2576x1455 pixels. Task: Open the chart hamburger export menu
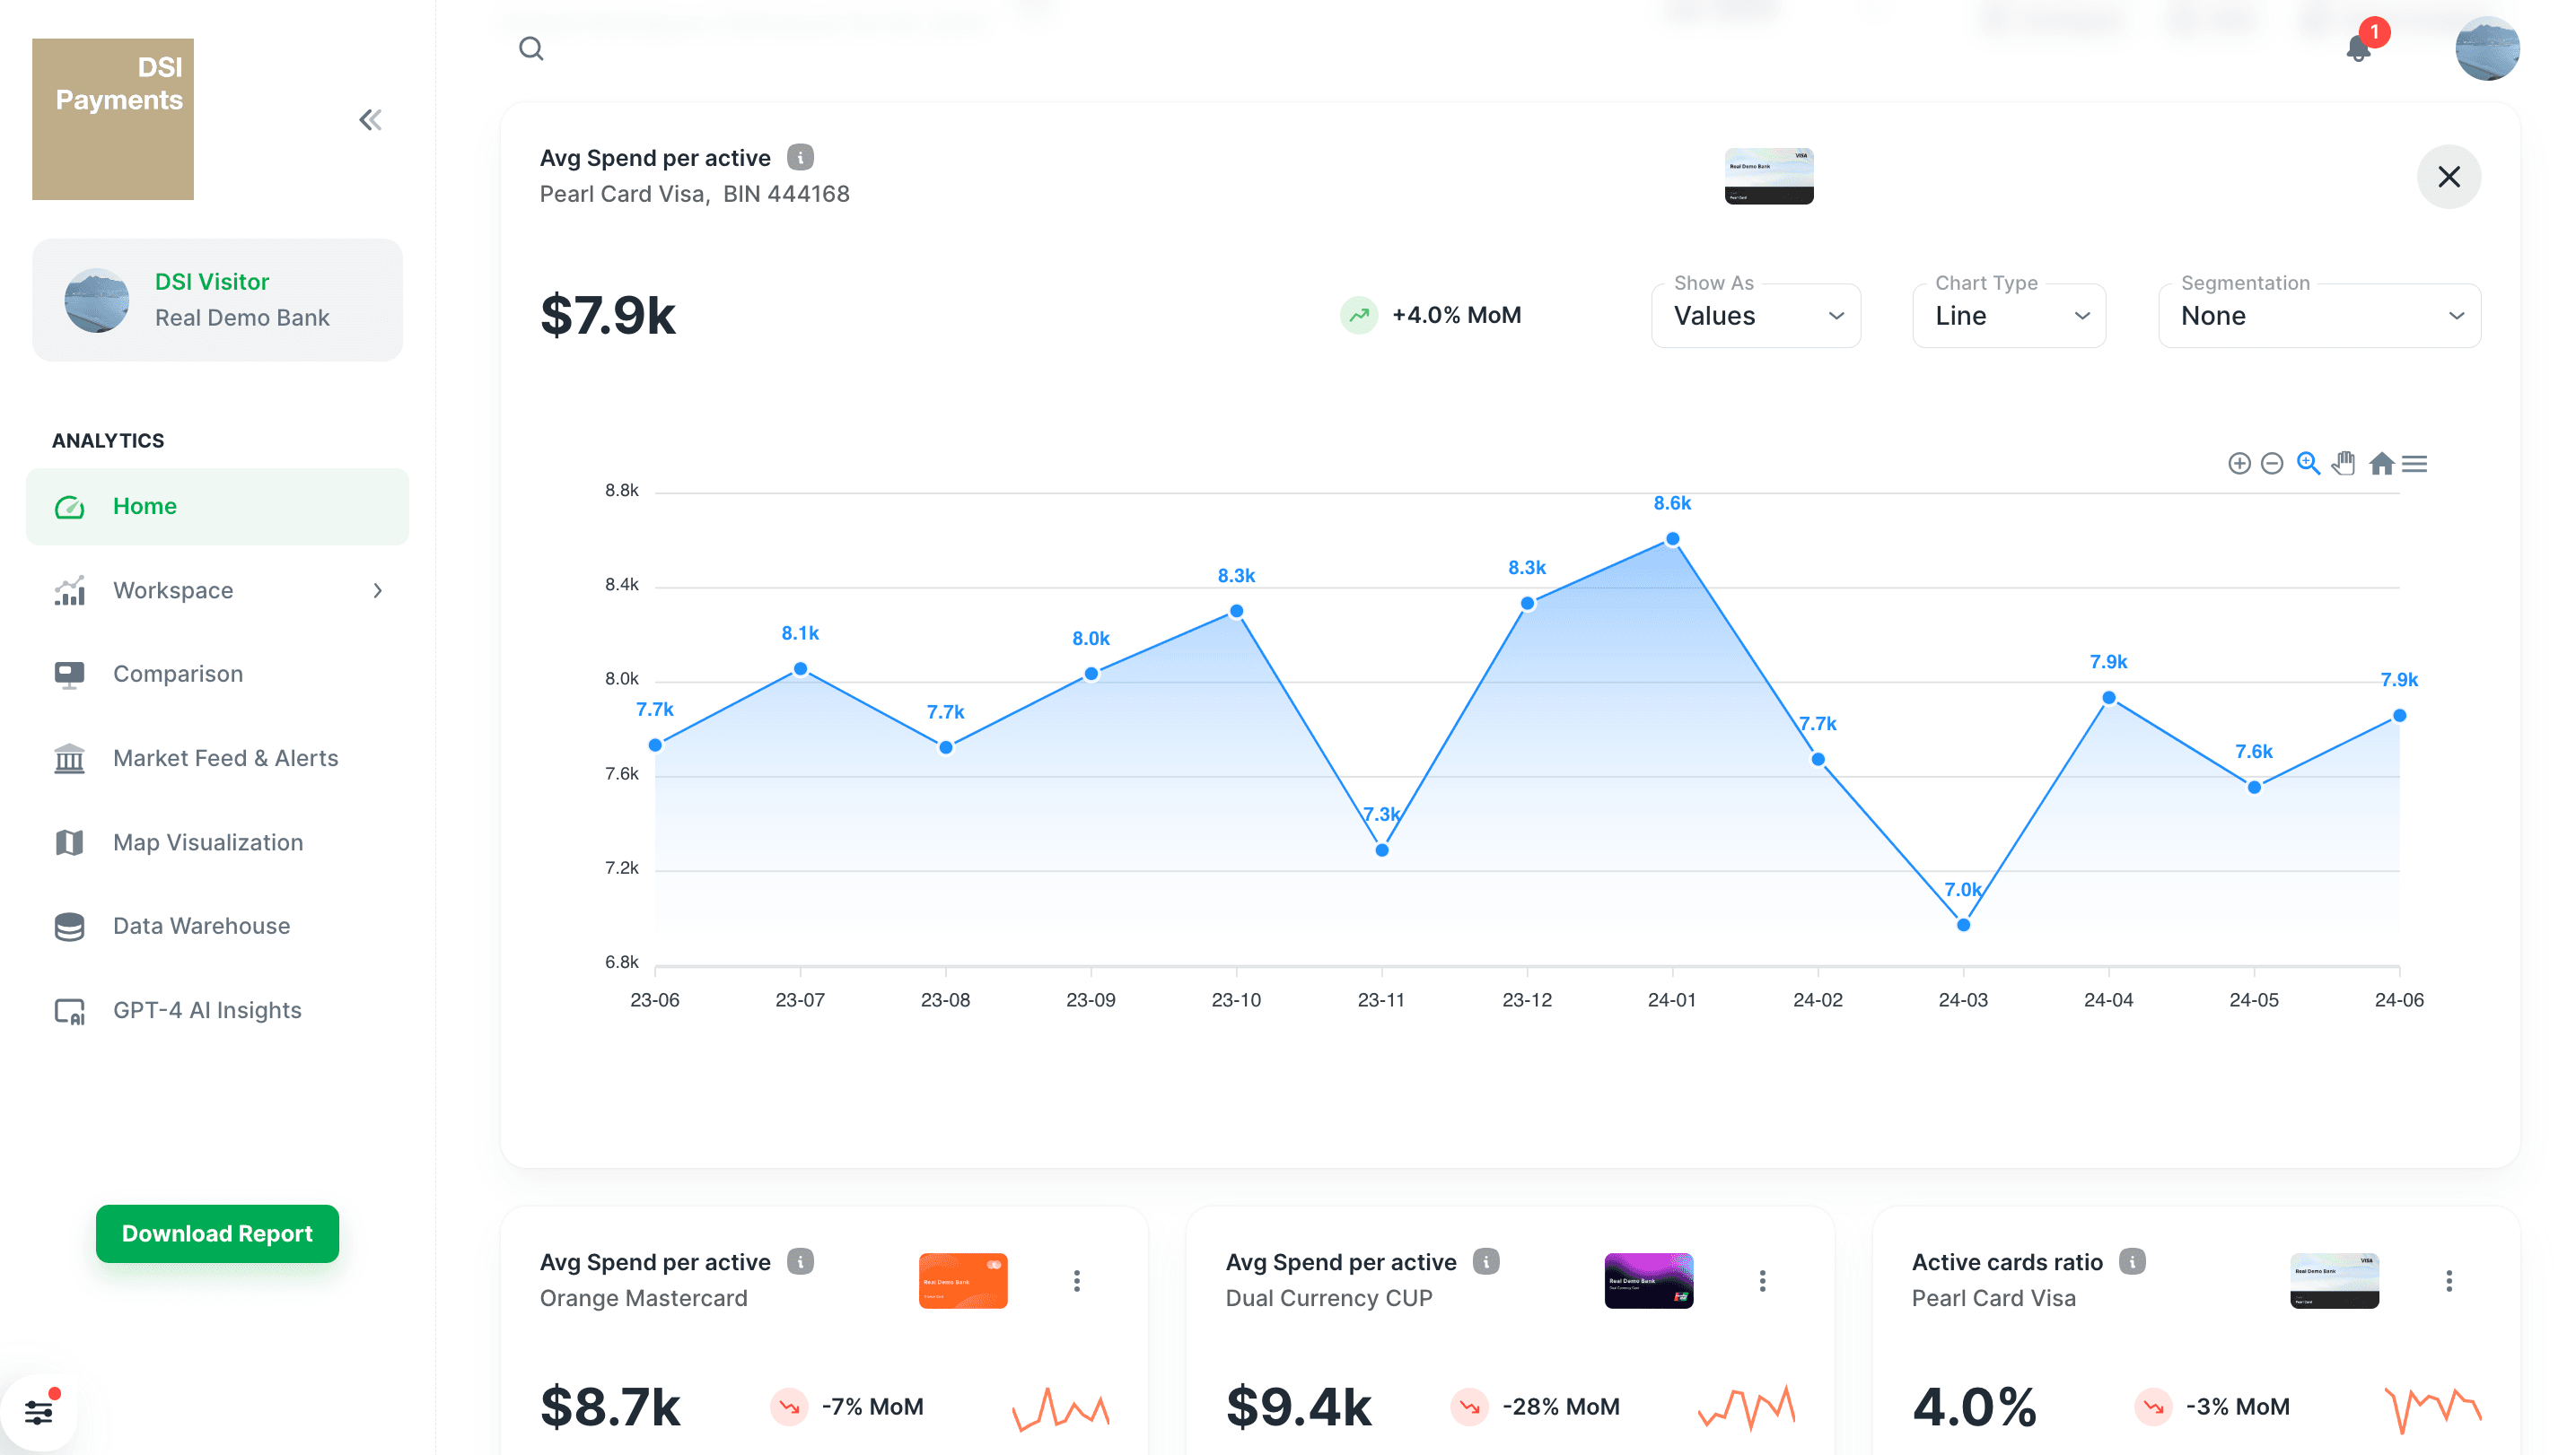coord(2415,464)
